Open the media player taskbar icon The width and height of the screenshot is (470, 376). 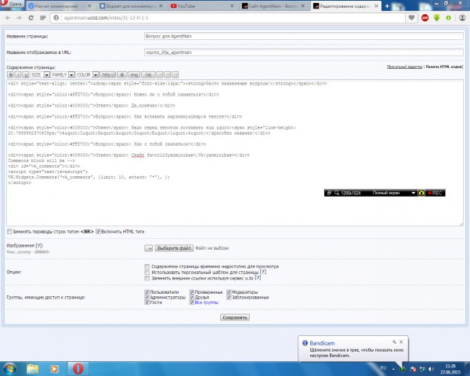(x=55, y=369)
